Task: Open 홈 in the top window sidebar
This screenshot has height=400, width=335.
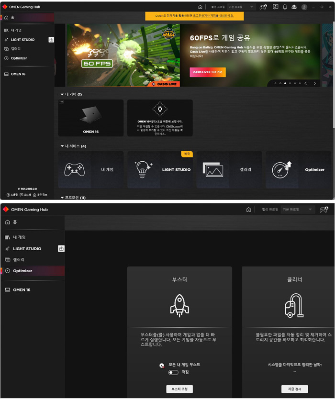Action: pos(27,17)
